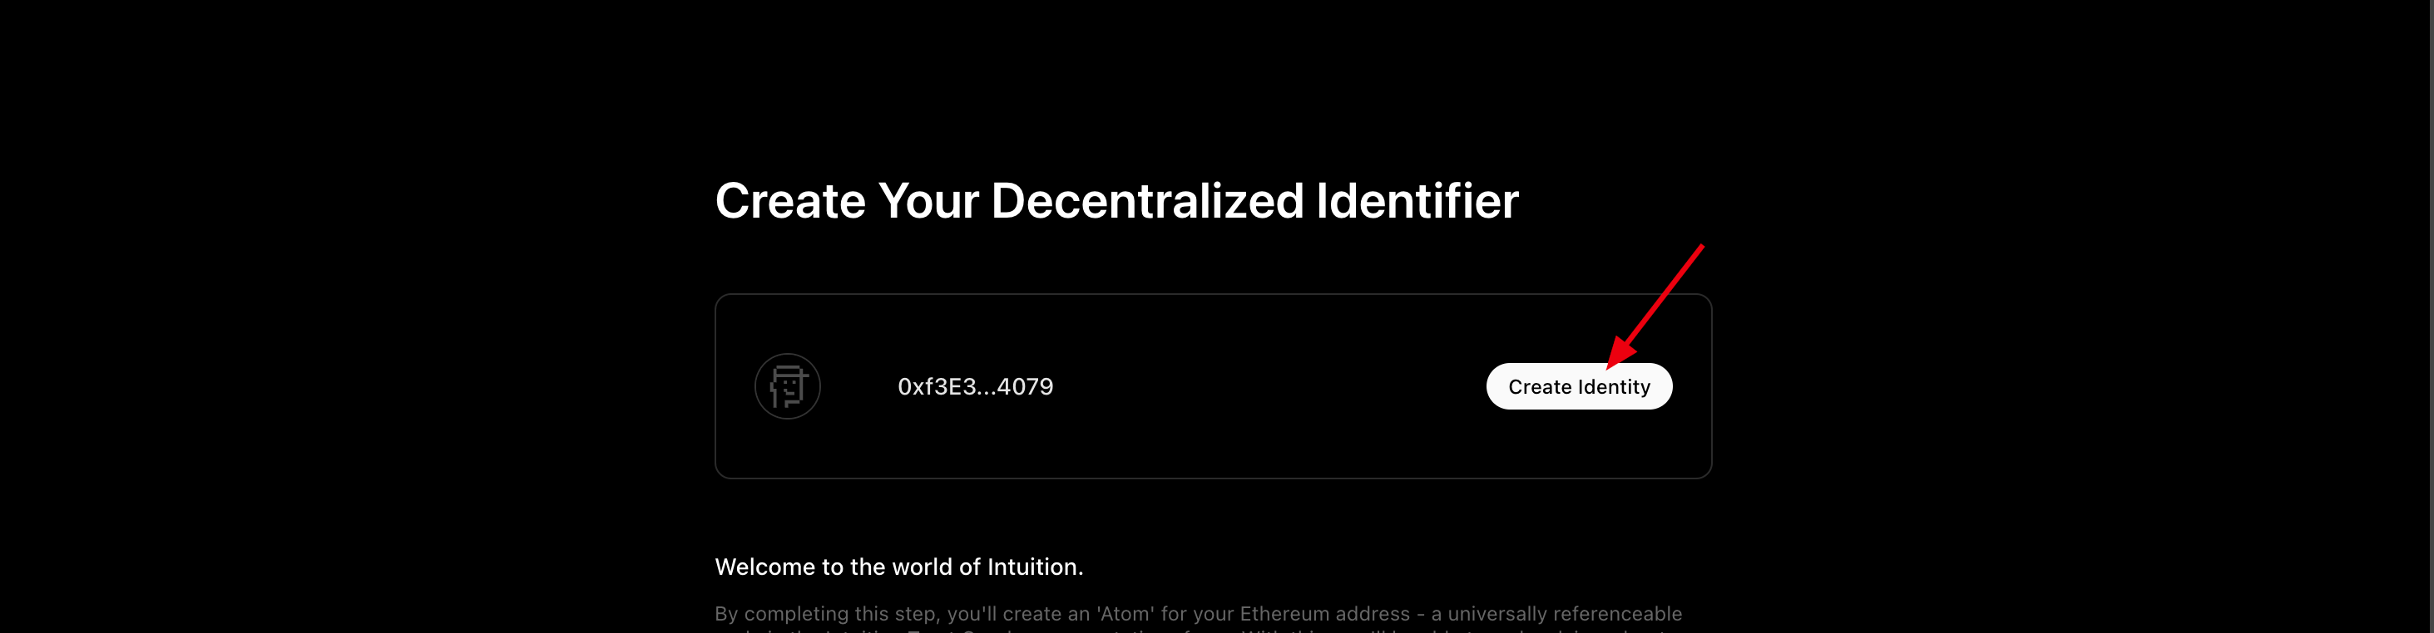Click the word Intuition in welcome line
Image resolution: width=2434 pixels, height=633 pixels.
[x=1033, y=566]
